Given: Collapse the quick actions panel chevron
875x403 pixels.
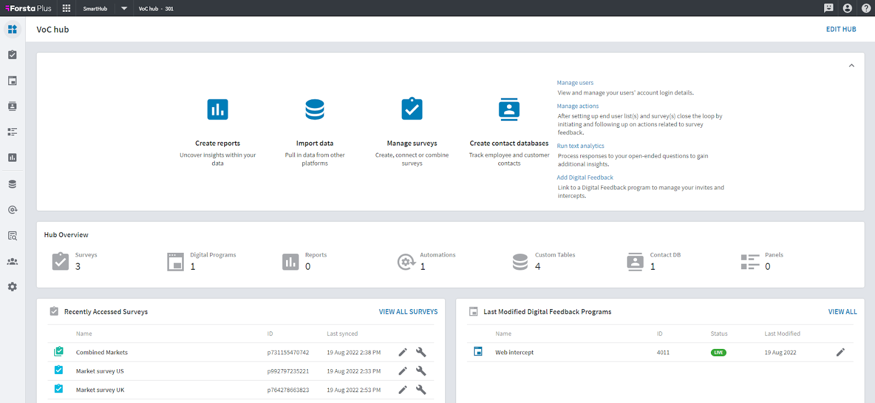Looking at the screenshot, I should coord(851,66).
